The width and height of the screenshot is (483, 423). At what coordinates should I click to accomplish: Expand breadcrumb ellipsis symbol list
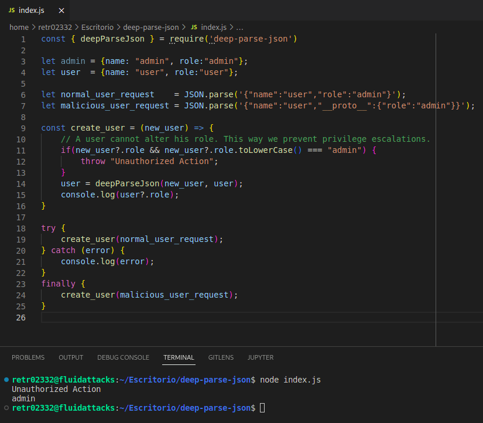(x=239, y=28)
